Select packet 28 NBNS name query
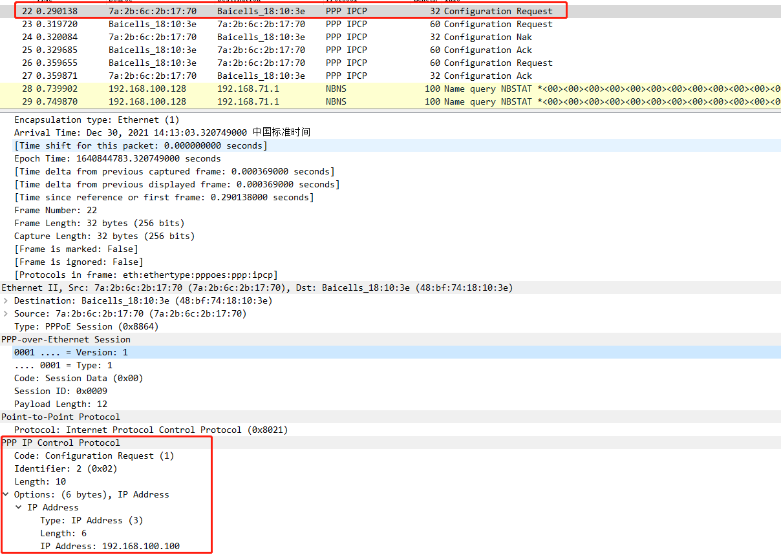781x555 pixels. point(391,89)
